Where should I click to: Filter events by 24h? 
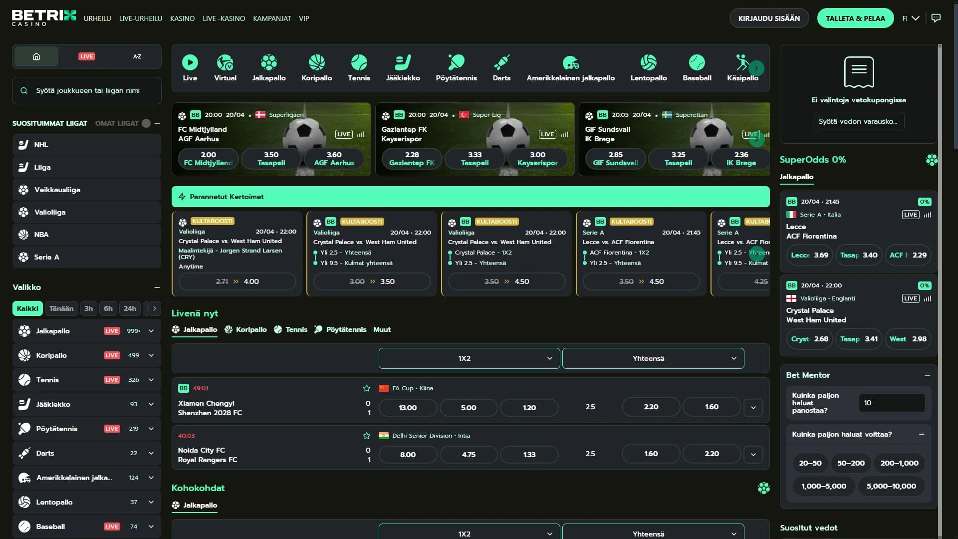pyautogui.click(x=130, y=308)
